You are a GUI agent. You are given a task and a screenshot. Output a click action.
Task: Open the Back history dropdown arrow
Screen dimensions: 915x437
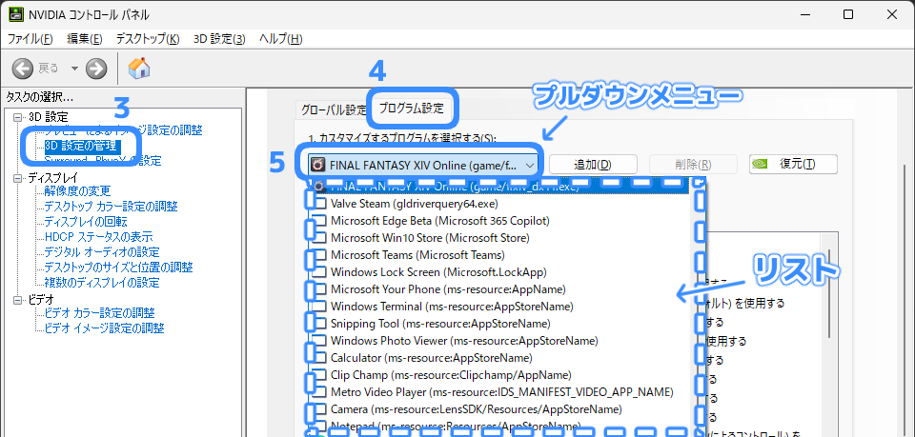click(74, 69)
